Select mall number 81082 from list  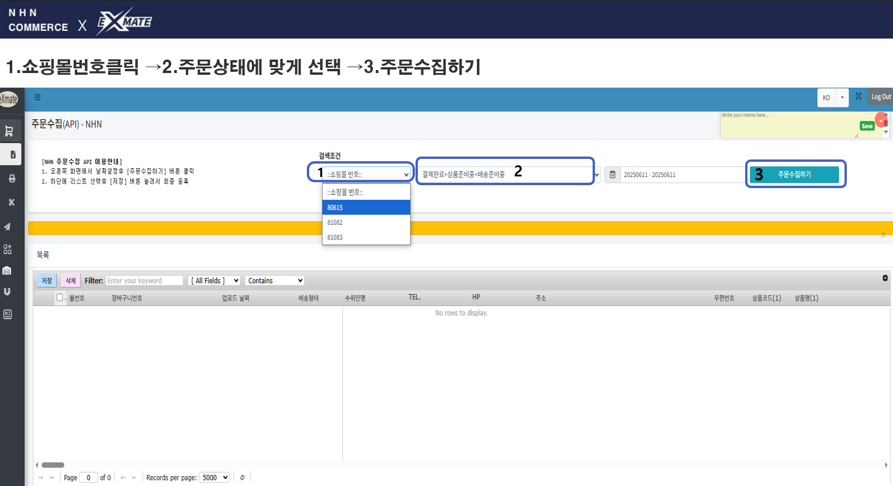366,223
